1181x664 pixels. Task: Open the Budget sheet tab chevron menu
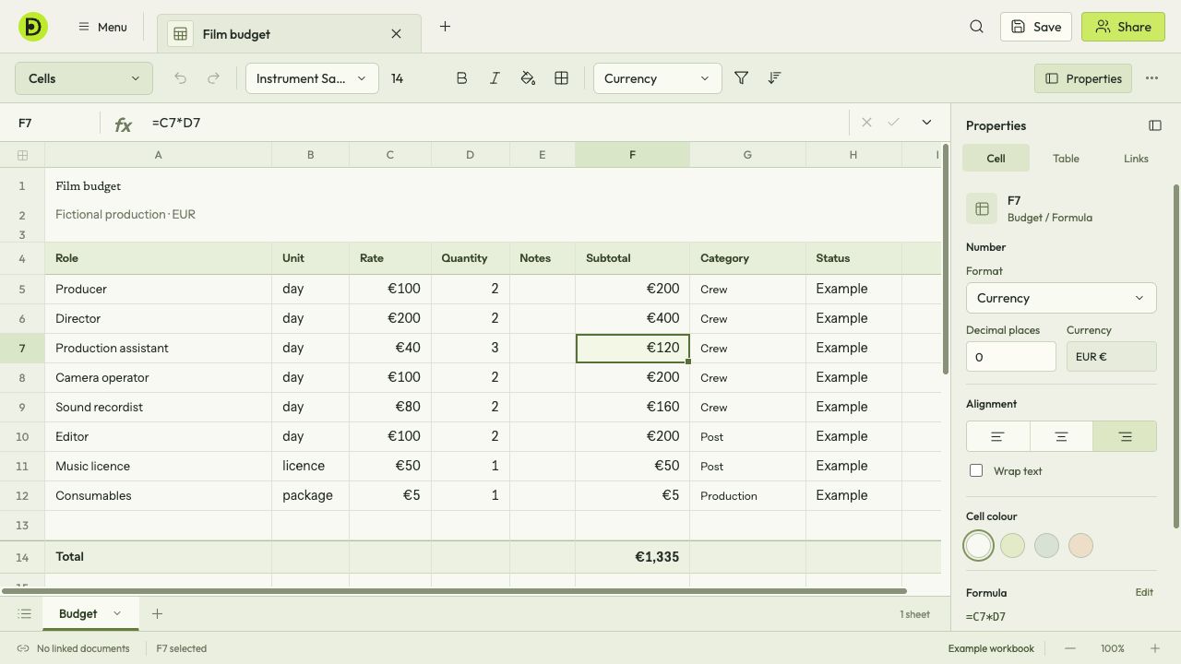tap(117, 613)
